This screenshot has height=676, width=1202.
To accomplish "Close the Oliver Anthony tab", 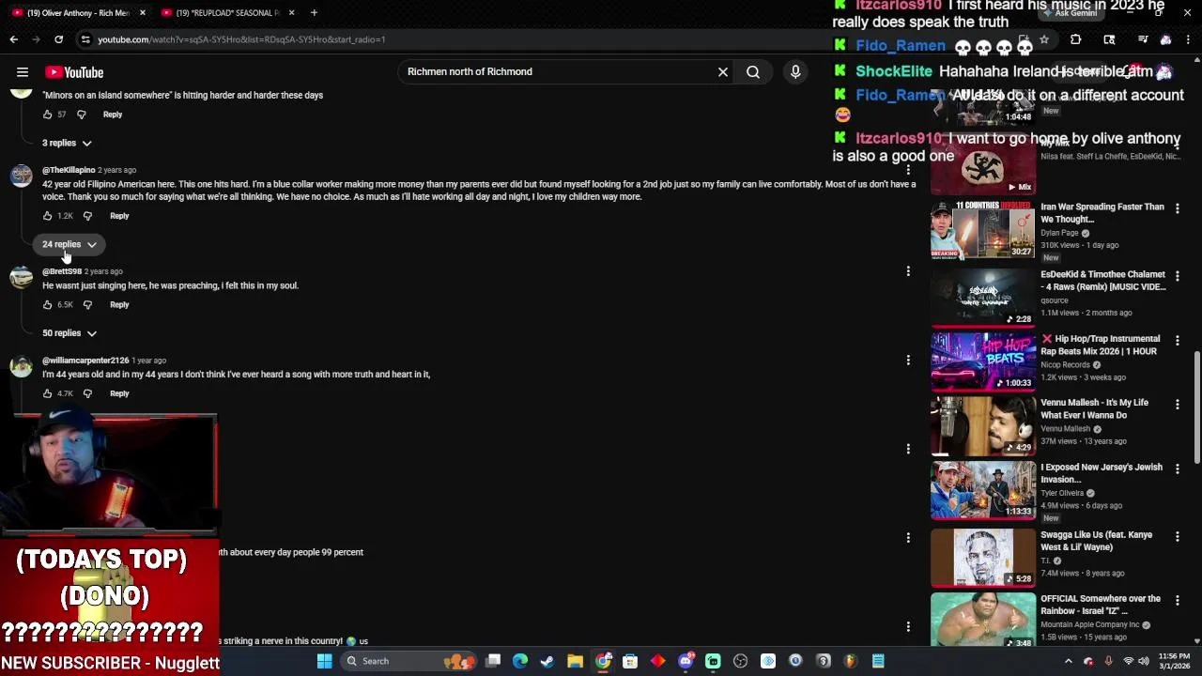I will pos(143,13).
